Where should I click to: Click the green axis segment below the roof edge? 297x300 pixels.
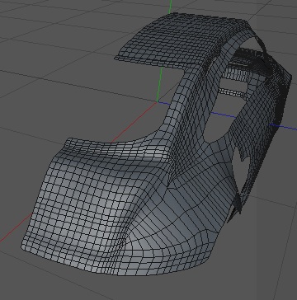pos(159,84)
